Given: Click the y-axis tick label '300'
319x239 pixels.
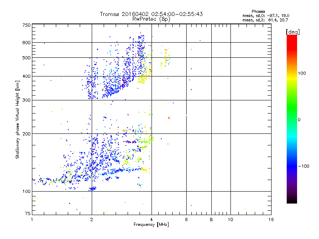Looking at the screenshot, I should point(26,100).
